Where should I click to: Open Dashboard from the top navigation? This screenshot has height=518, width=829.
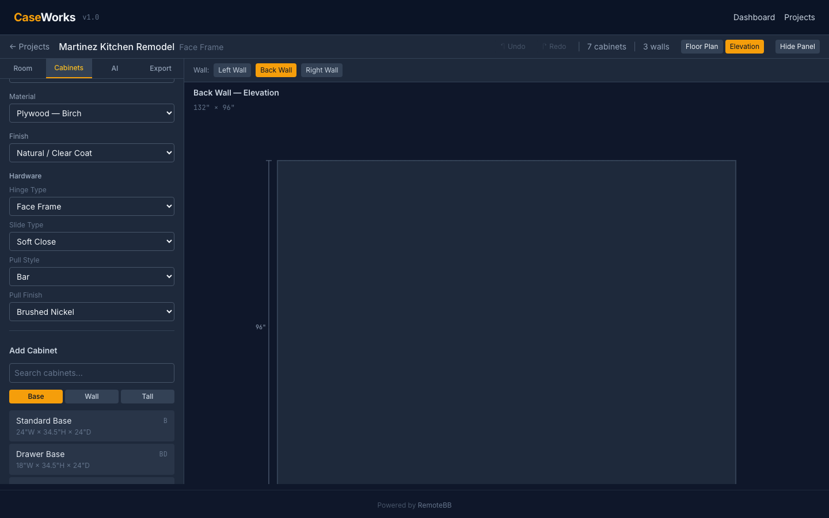click(754, 17)
